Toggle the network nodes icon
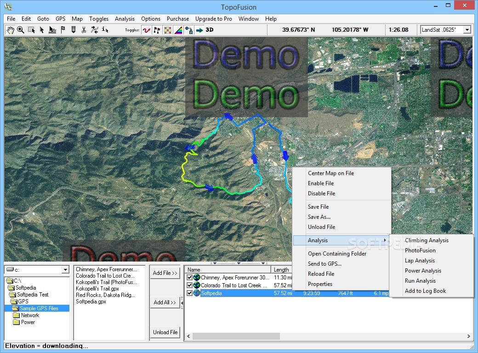The width and height of the screenshot is (478, 353). click(189, 30)
